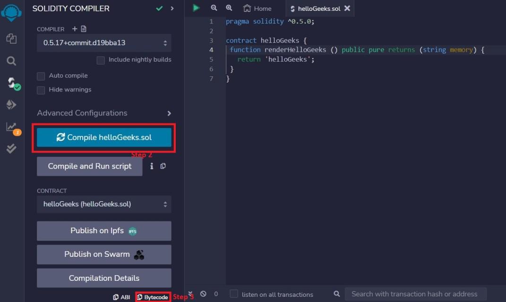This screenshot has height=302, width=506.
Task: Select the helloGeeks.sol editor tab
Action: [316, 8]
